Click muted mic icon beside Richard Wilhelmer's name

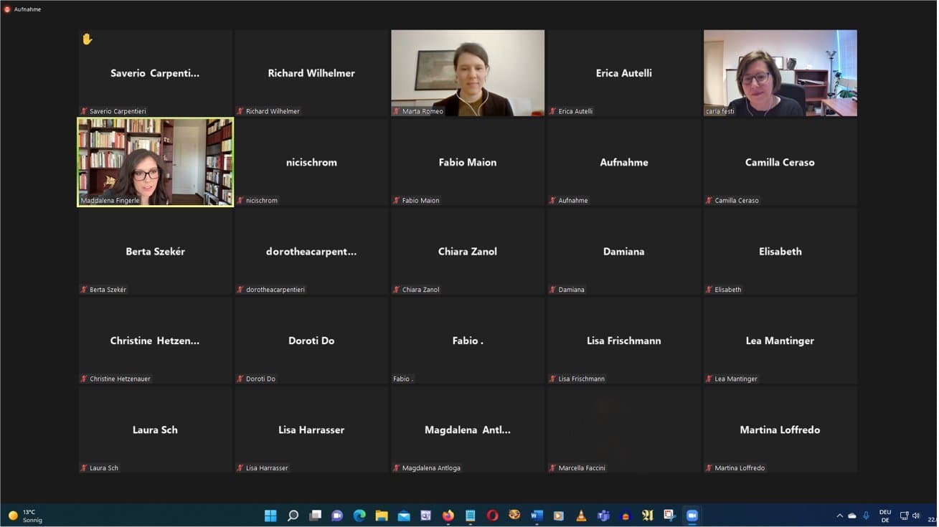[x=240, y=111]
